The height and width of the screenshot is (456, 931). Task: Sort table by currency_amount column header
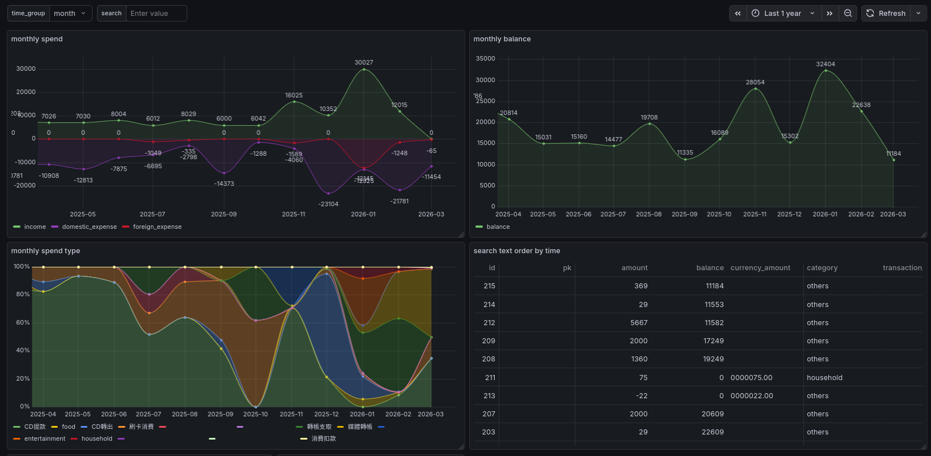(760, 268)
